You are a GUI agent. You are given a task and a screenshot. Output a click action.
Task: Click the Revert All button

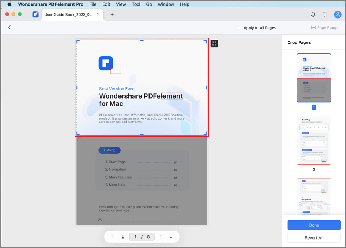314,237
